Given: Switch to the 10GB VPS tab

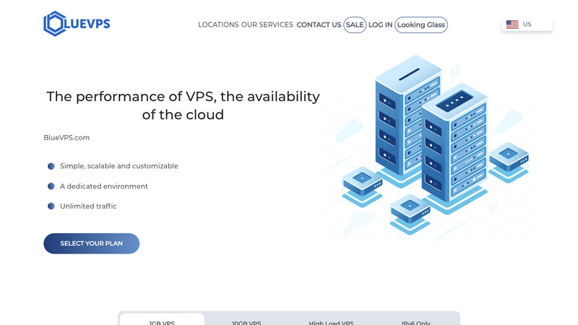Looking at the screenshot, I should tap(246, 321).
